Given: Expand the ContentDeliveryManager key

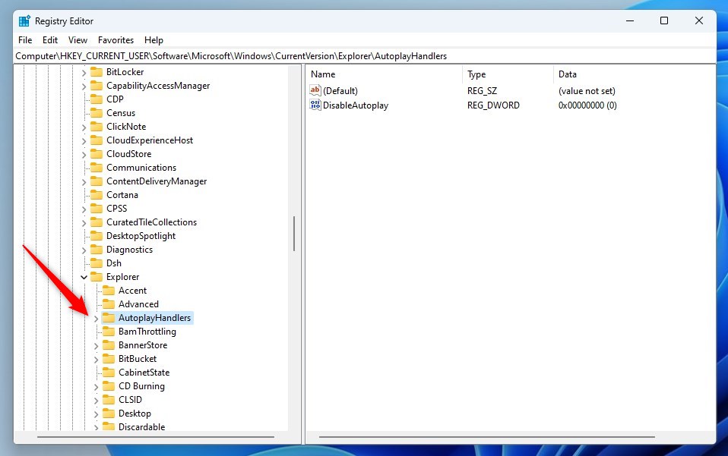Looking at the screenshot, I should 84,182.
